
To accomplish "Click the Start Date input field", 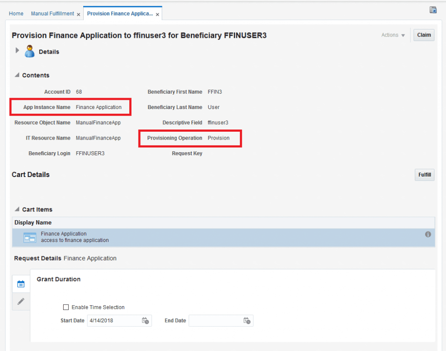I will pyautogui.click(x=114, y=321).
